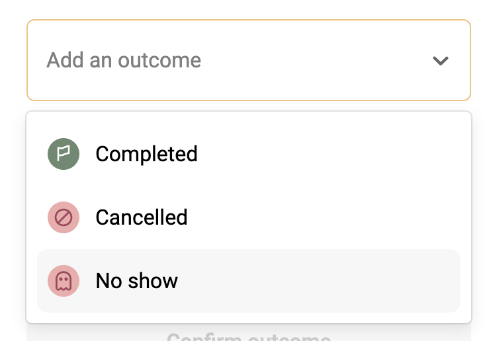Click the No show text label
The image size is (487, 341).
coord(137,281)
